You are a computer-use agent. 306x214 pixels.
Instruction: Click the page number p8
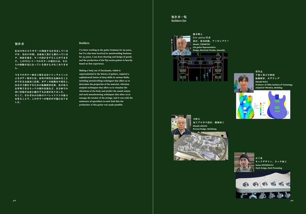(14, 201)
